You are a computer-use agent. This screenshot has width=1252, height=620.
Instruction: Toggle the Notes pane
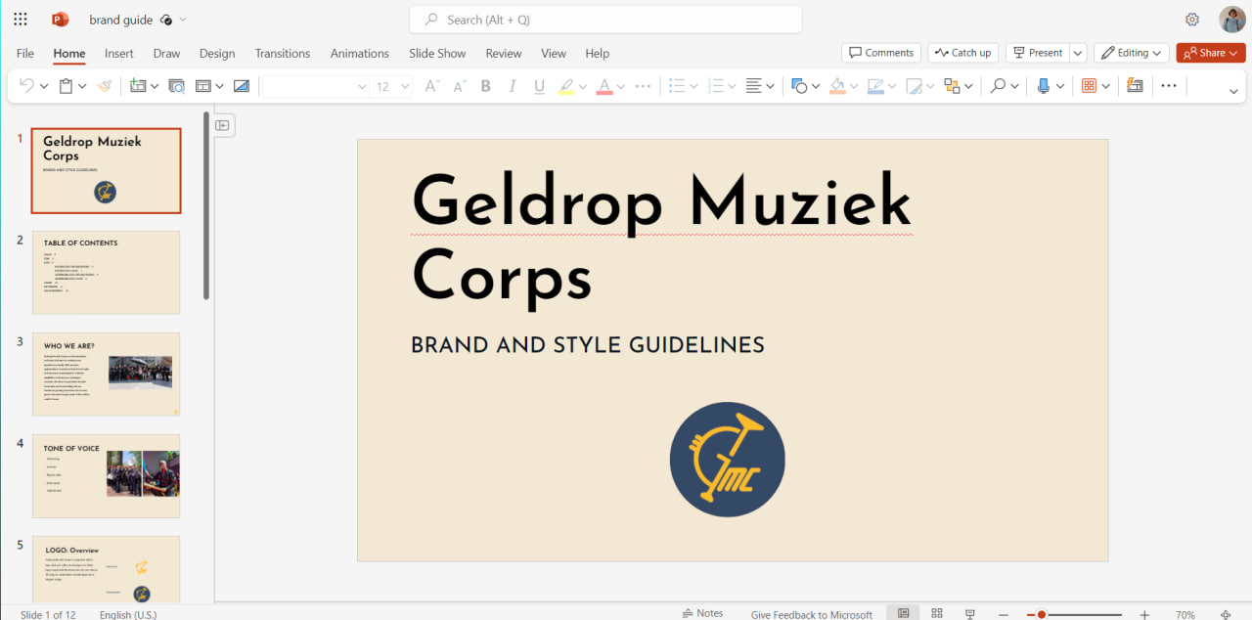click(x=702, y=613)
